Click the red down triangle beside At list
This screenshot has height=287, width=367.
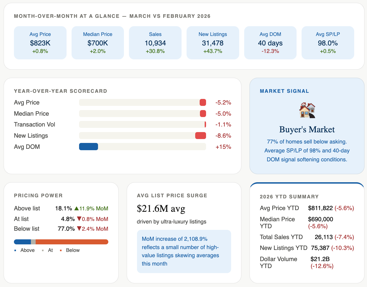tap(79, 219)
